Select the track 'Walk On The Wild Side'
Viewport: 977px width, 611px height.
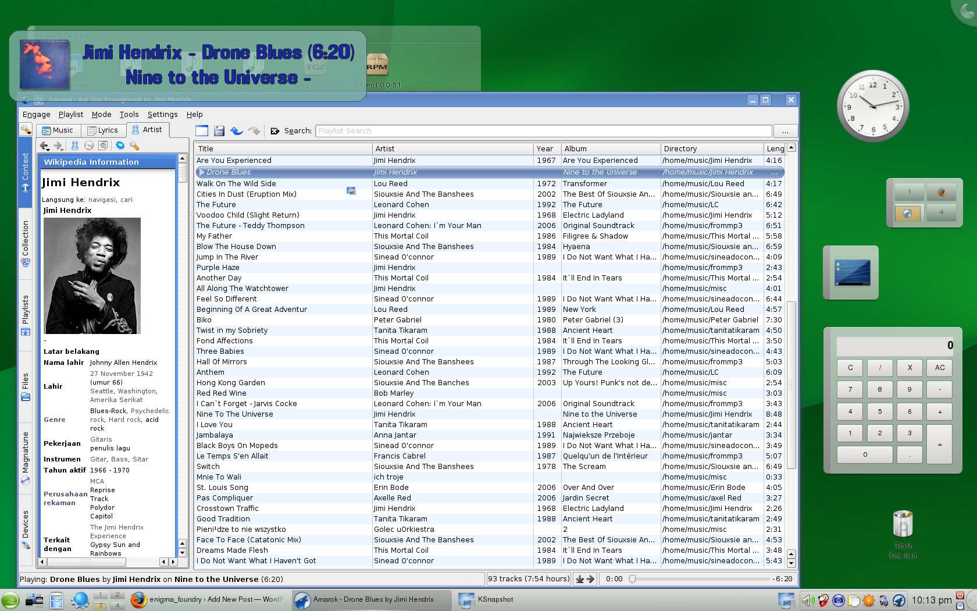[490, 184]
